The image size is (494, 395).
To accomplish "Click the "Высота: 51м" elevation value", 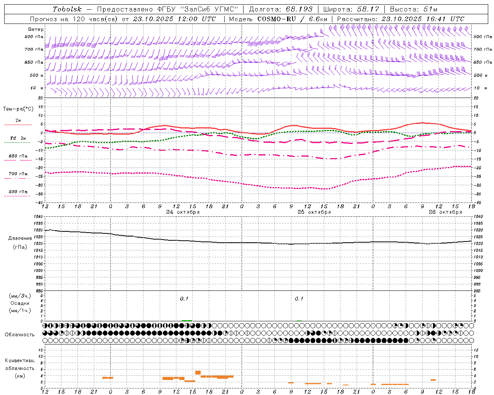I will (x=414, y=9).
